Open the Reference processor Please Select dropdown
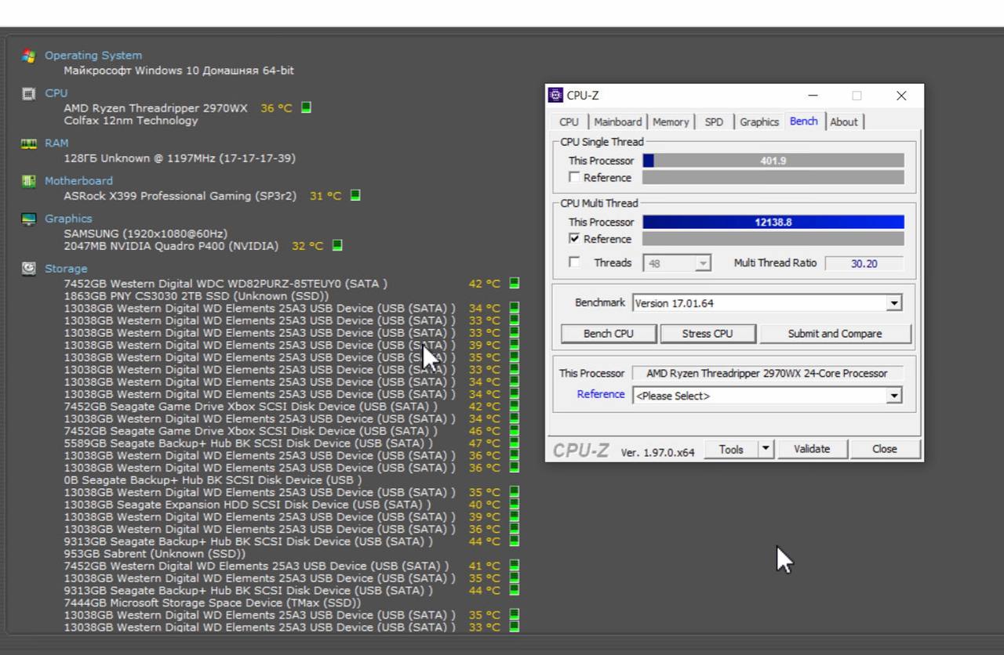Viewport: 1004px width, 655px height. [x=767, y=396]
